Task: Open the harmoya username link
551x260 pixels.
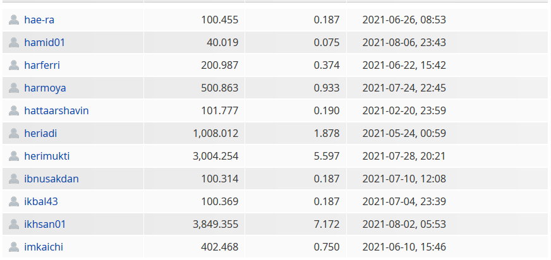Action: (45, 88)
